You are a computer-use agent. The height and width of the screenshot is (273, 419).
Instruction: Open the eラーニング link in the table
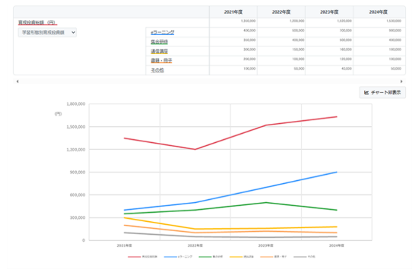[x=162, y=32]
